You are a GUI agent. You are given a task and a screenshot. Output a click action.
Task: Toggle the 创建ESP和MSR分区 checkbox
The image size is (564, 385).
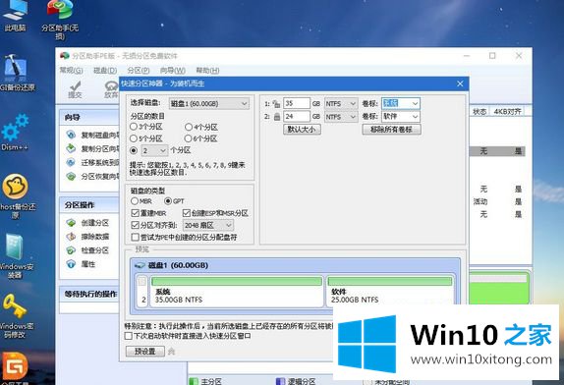point(187,213)
